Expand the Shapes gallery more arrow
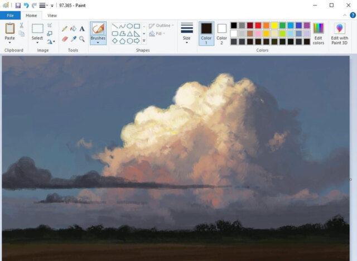357x261 pixels. tap(144, 41)
